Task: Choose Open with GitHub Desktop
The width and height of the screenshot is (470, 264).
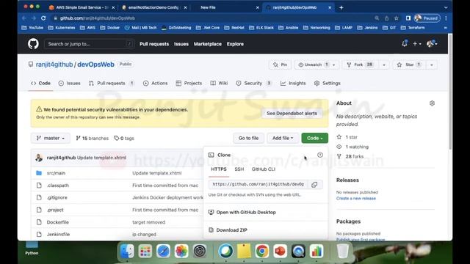Action: [242, 212]
